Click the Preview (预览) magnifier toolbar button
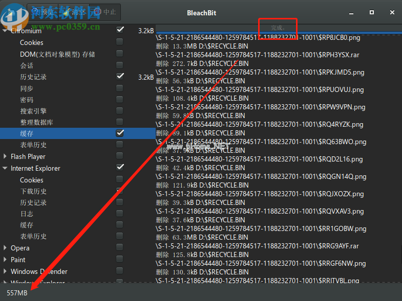 [43, 11]
